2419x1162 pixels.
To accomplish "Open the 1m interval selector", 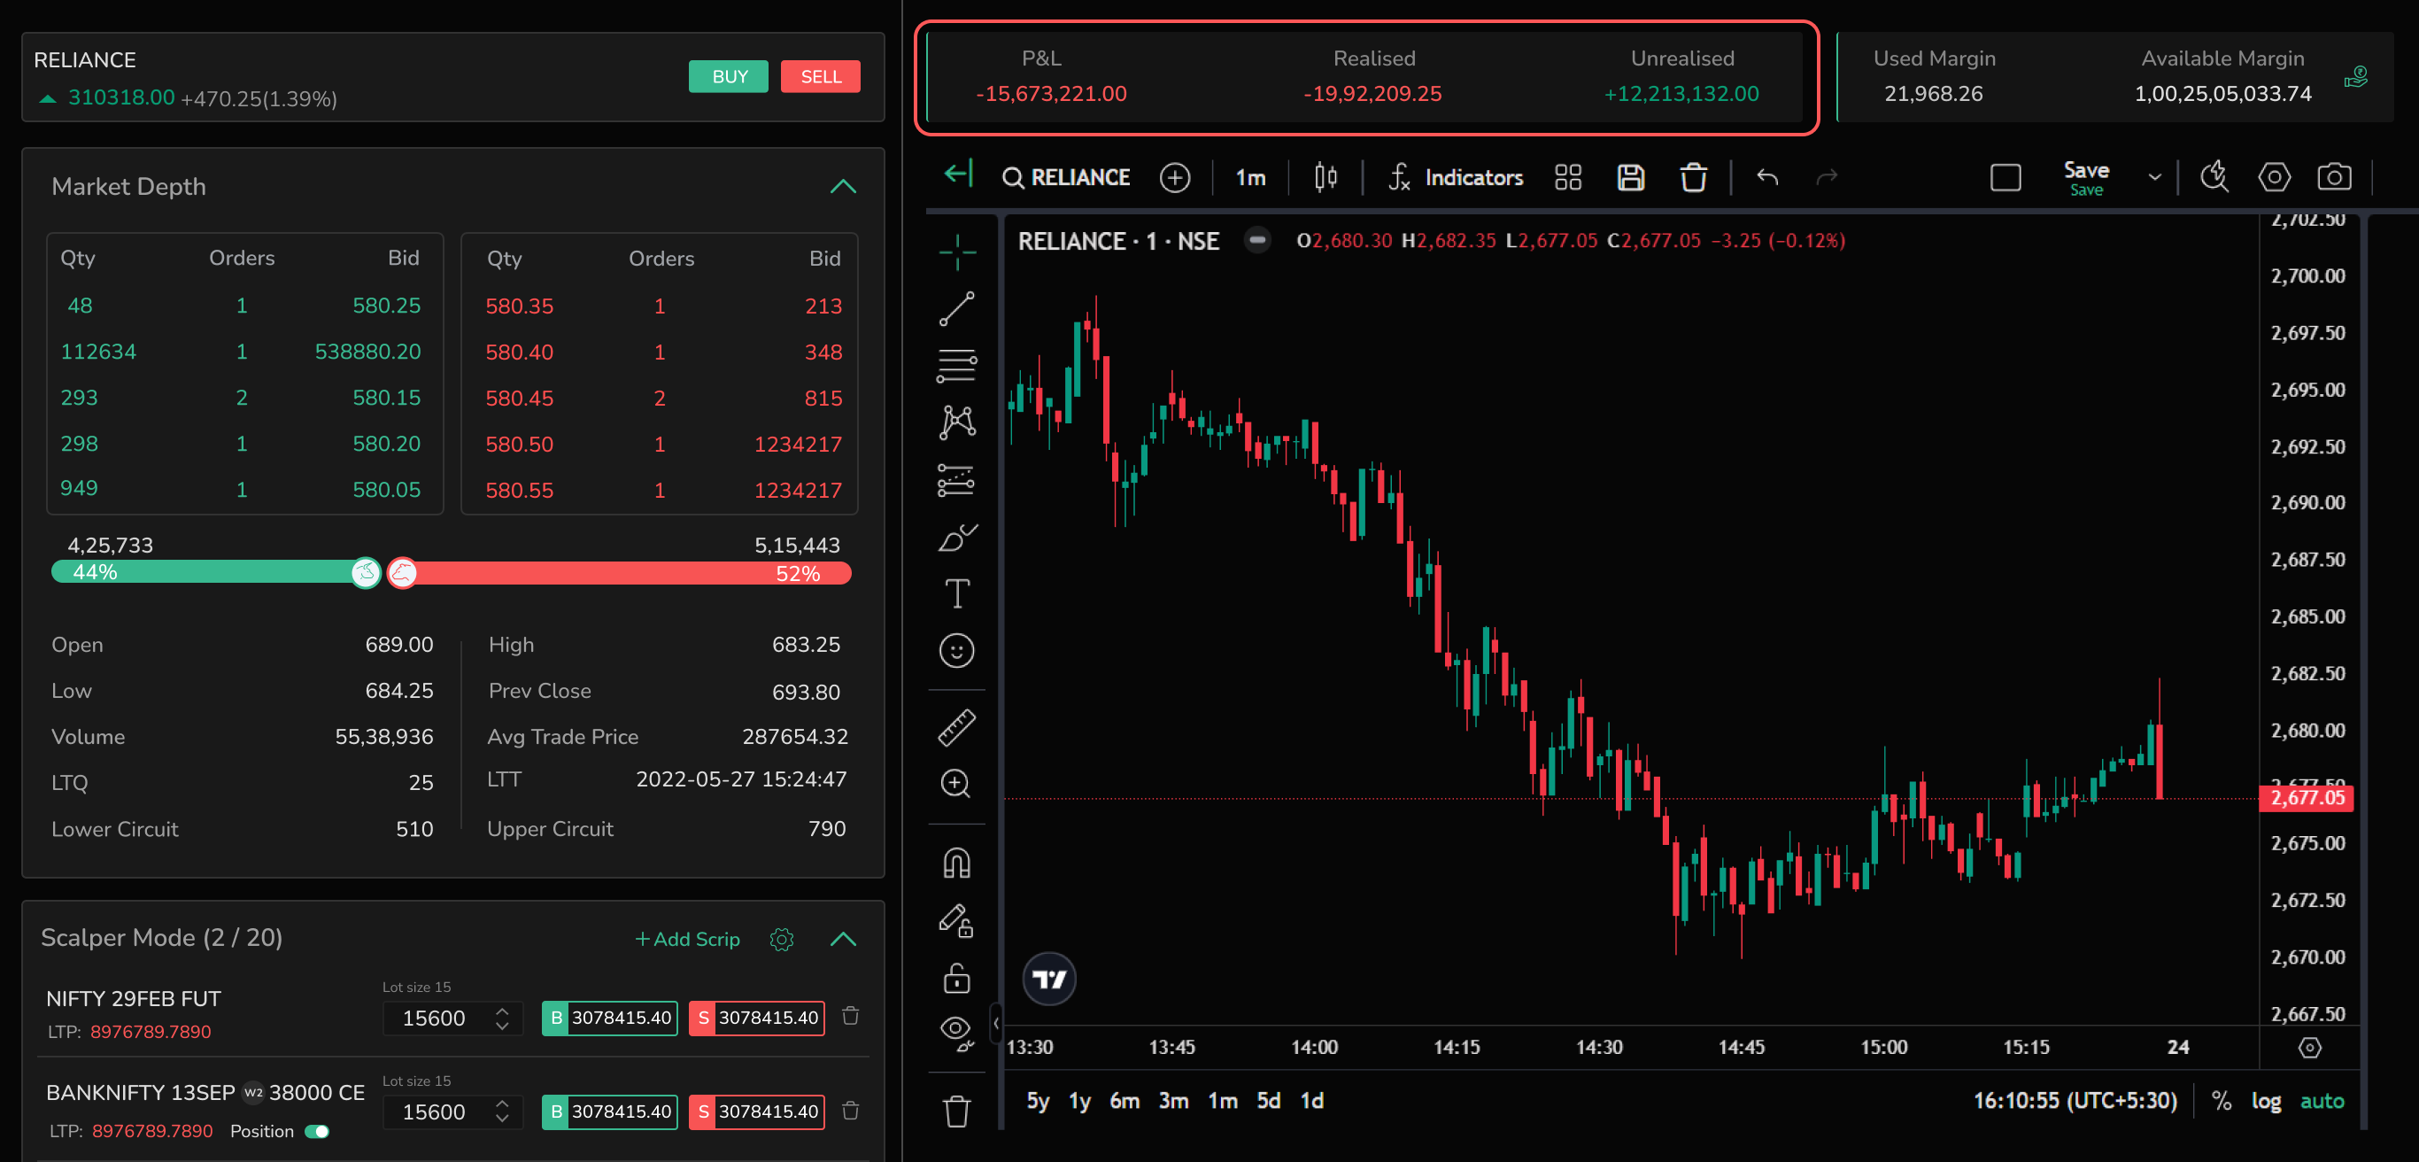I will point(1250,177).
